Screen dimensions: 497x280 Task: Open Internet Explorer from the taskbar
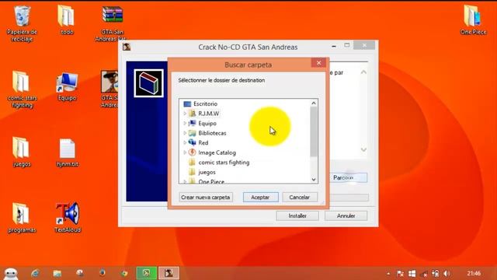(x=35, y=273)
